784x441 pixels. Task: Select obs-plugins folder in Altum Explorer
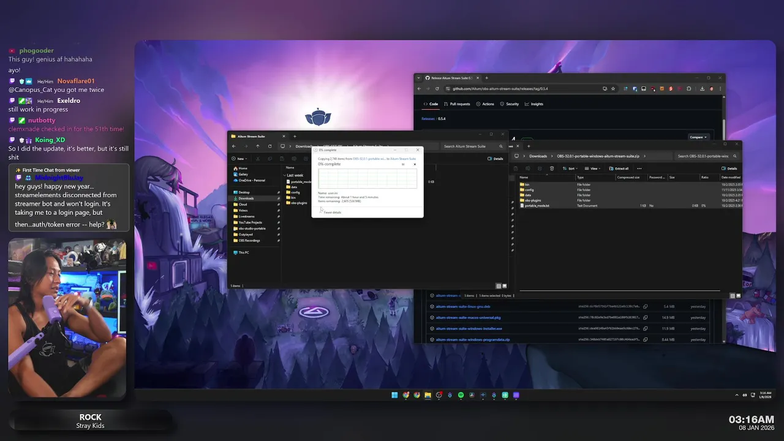click(x=297, y=203)
